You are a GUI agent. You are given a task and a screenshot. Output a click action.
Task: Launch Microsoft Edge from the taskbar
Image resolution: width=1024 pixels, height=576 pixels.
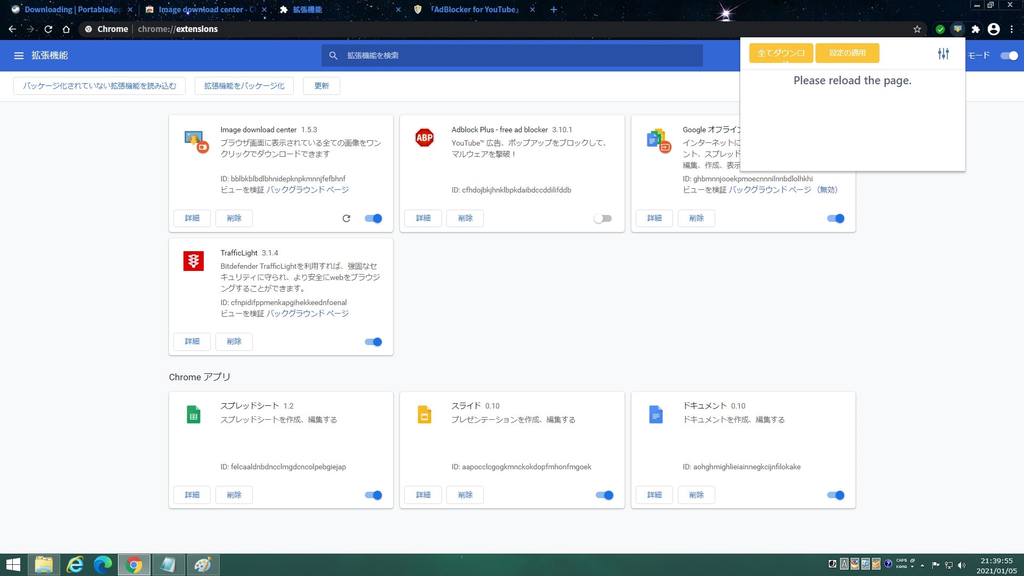pos(102,565)
